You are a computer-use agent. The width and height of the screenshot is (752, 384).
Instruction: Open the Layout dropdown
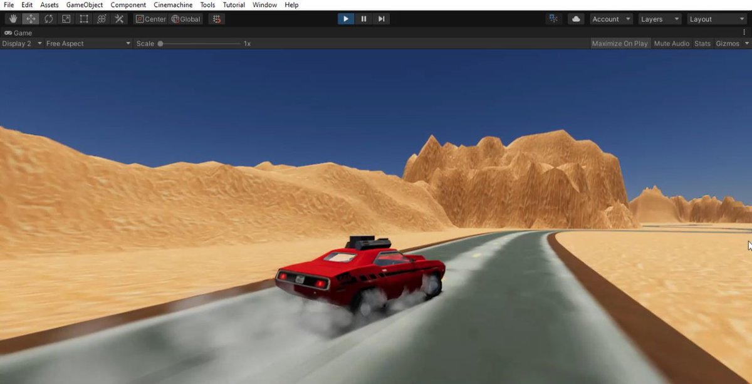click(716, 19)
